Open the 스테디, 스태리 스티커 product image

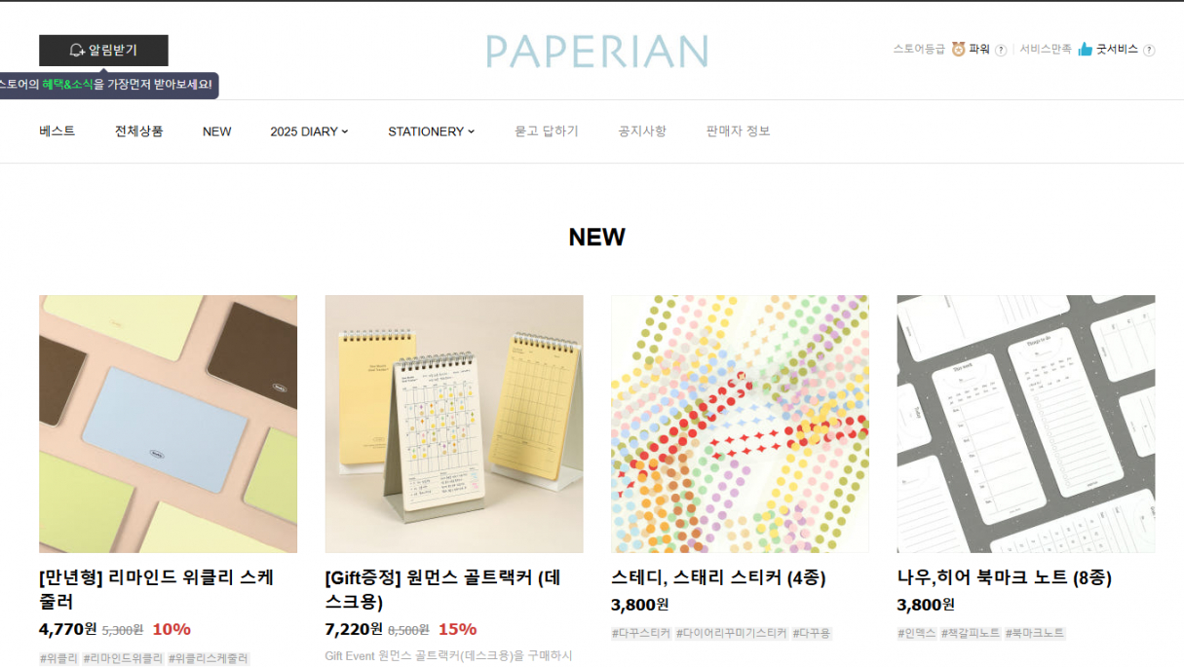[x=740, y=424]
